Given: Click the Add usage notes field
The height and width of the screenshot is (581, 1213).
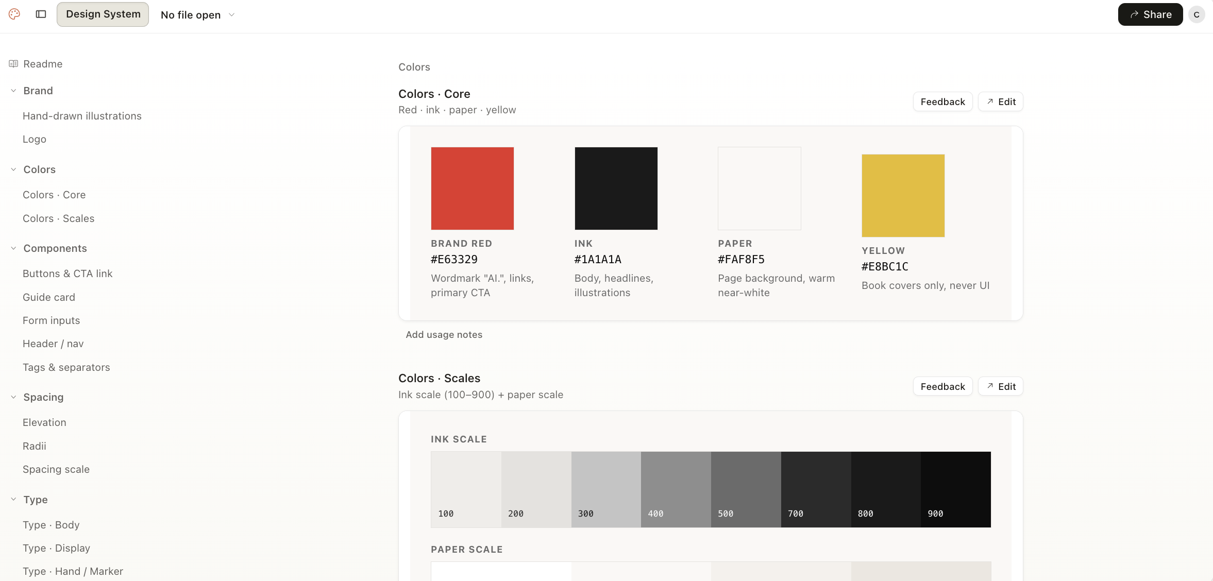Looking at the screenshot, I should pos(444,335).
